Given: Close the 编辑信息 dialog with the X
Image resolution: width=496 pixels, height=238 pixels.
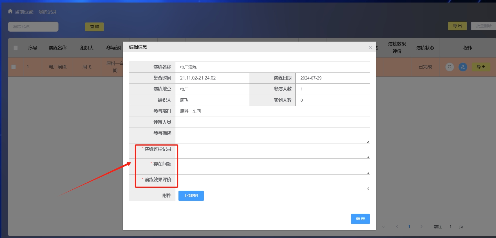Looking at the screenshot, I should pos(370,47).
